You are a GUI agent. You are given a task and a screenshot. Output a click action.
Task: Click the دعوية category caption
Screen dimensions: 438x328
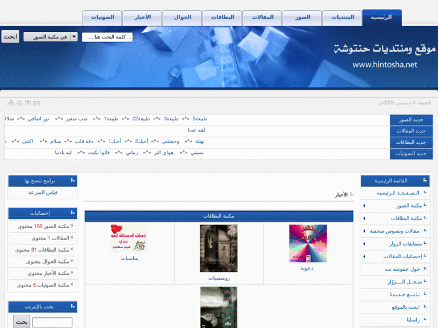(307, 268)
